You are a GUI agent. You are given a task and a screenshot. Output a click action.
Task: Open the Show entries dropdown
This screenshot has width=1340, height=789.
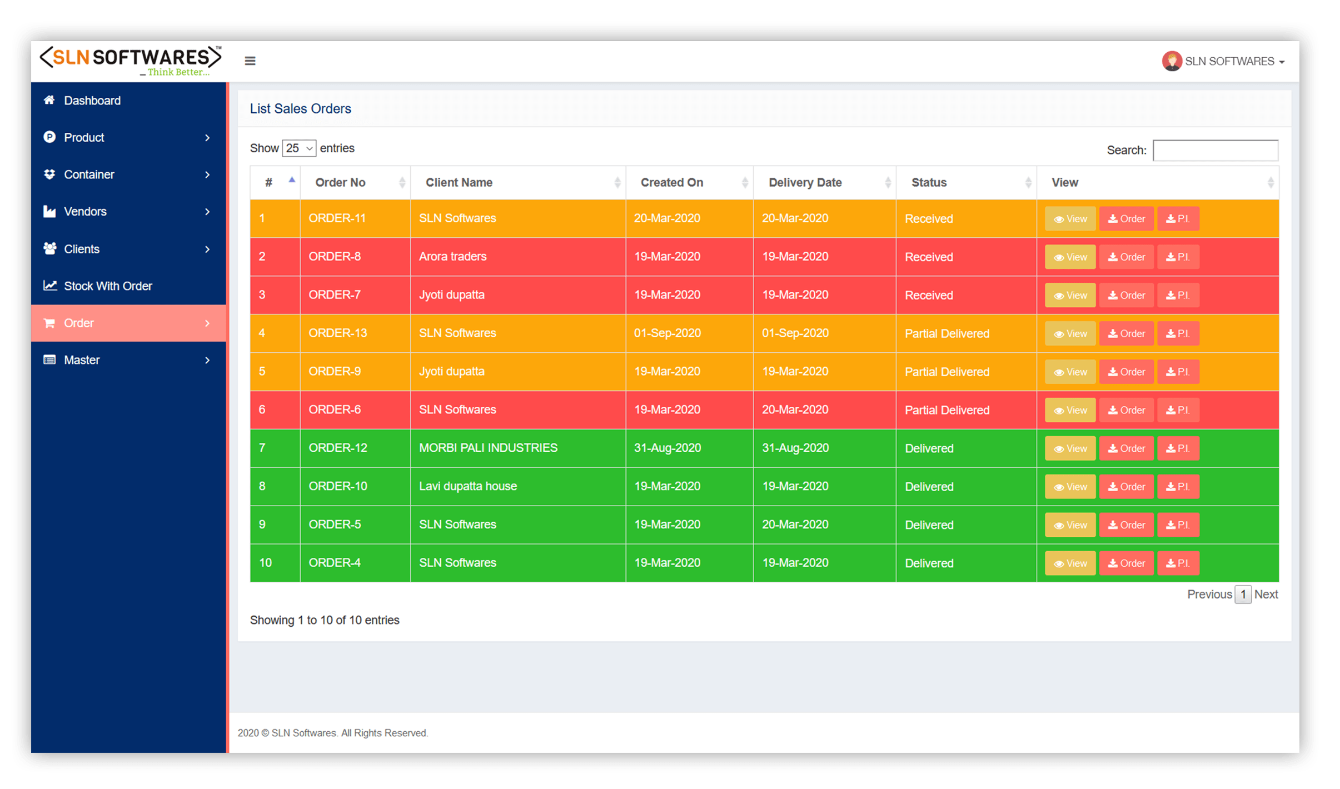299,148
